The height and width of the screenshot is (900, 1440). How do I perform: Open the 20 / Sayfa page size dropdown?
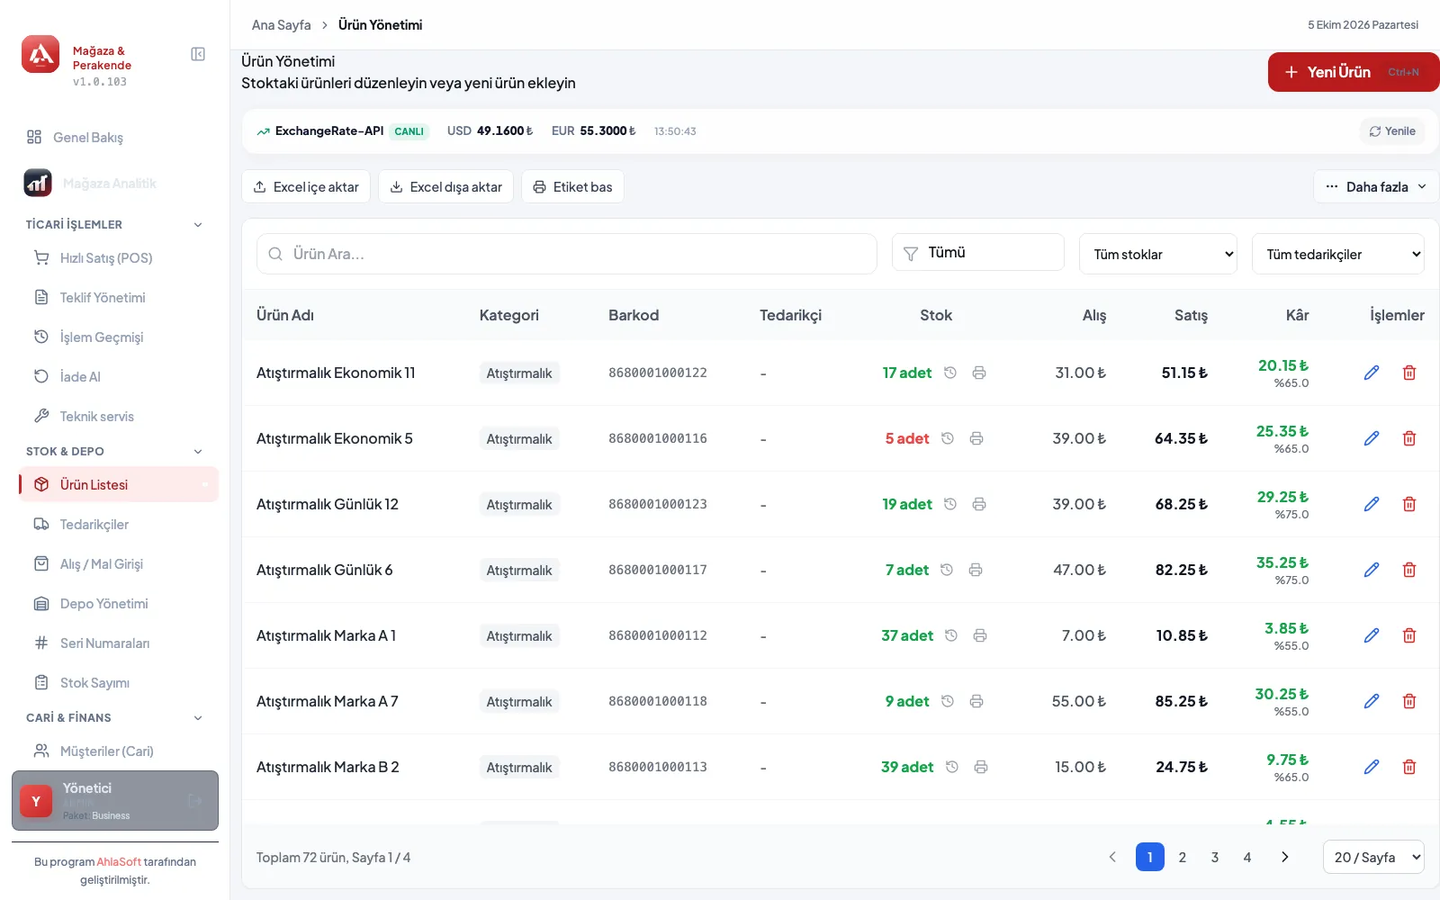click(x=1373, y=857)
